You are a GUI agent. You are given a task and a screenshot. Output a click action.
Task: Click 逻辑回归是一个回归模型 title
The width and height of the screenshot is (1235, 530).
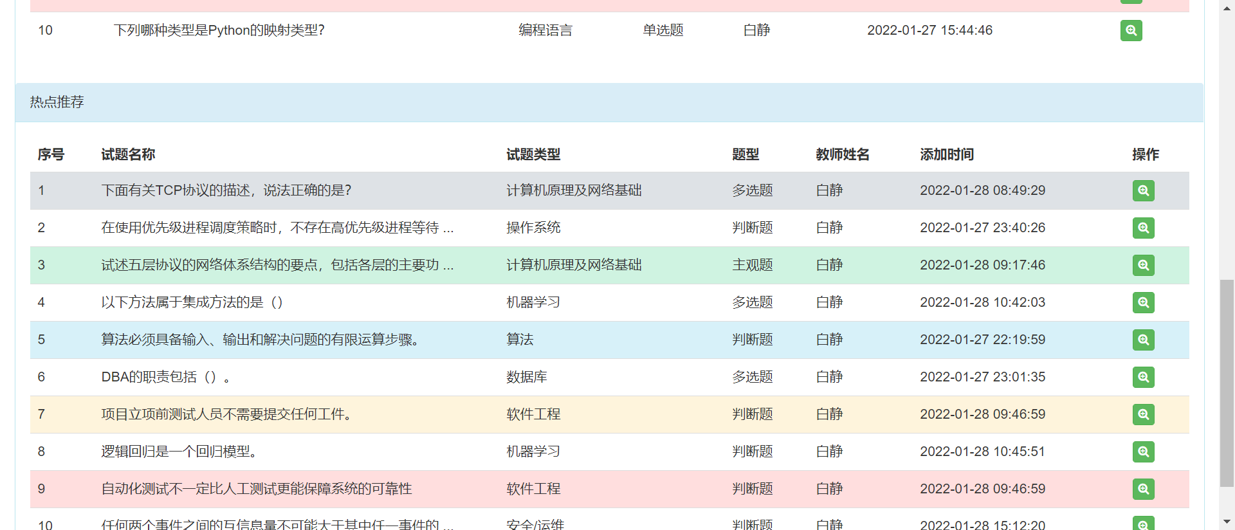pos(179,452)
